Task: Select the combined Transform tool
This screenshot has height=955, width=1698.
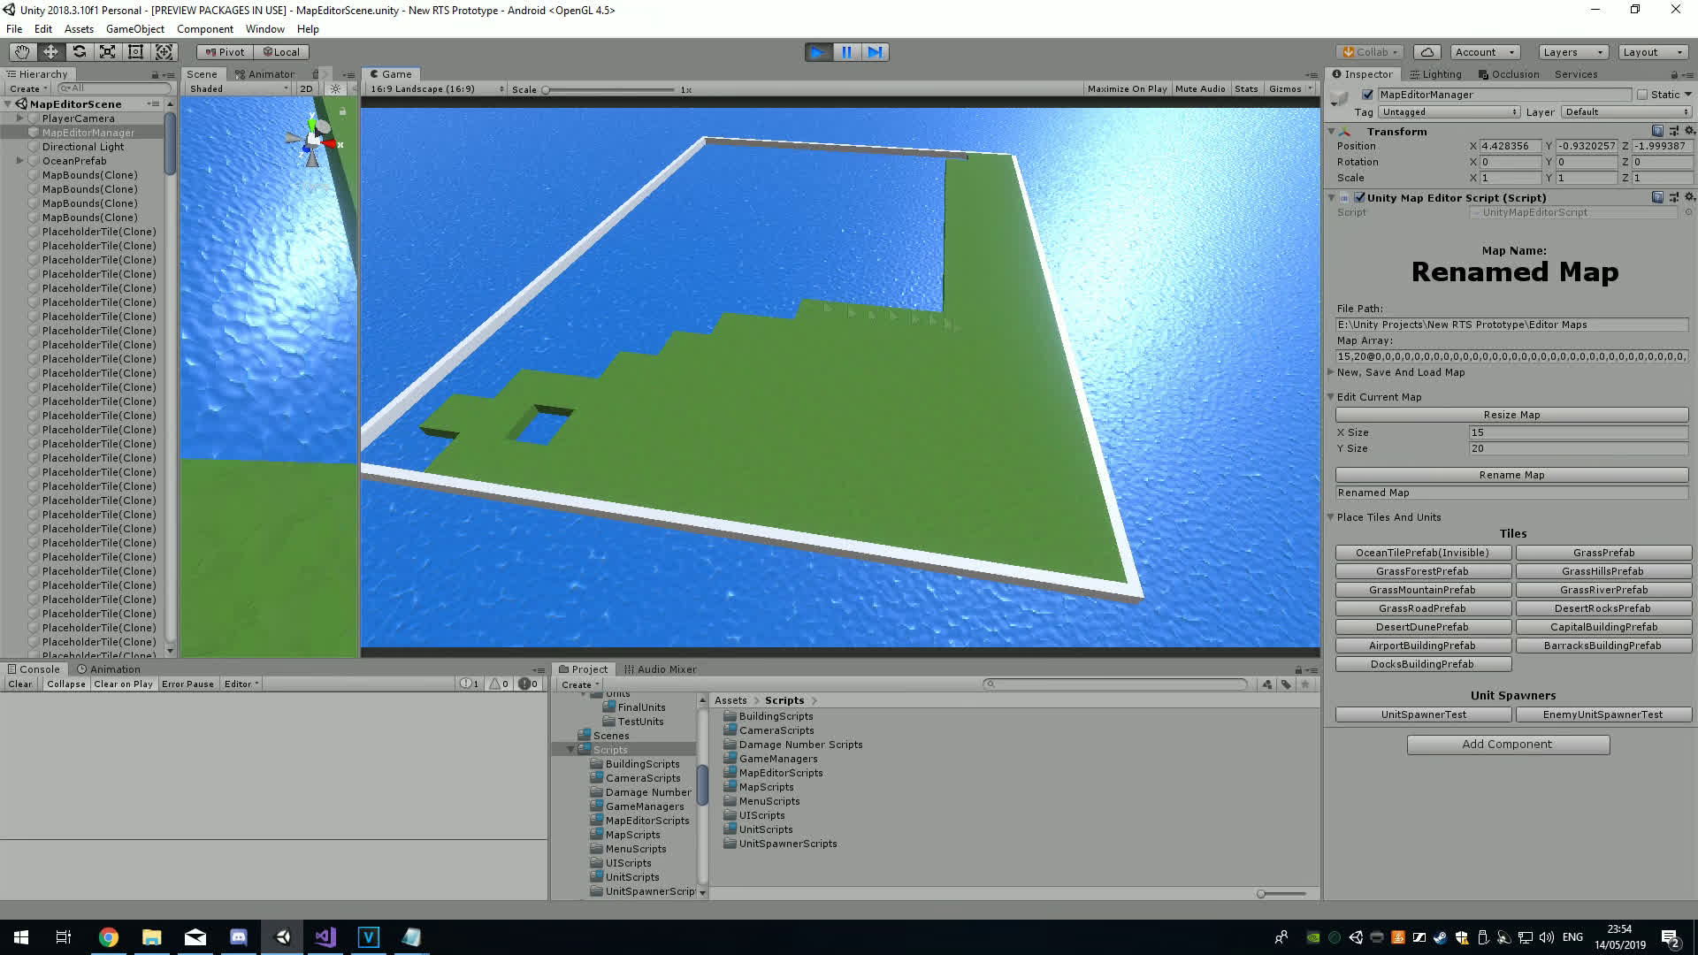Action: coord(164,52)
